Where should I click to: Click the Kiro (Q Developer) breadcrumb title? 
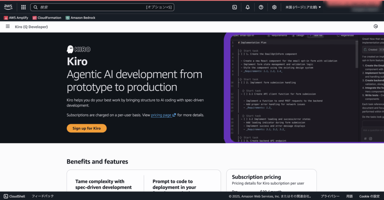coord(31,27)
